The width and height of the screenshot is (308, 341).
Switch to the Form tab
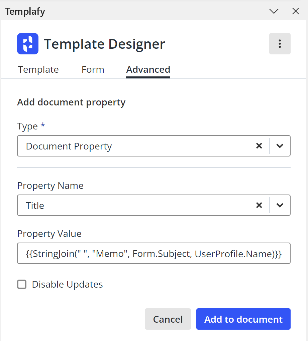[93, 70]
